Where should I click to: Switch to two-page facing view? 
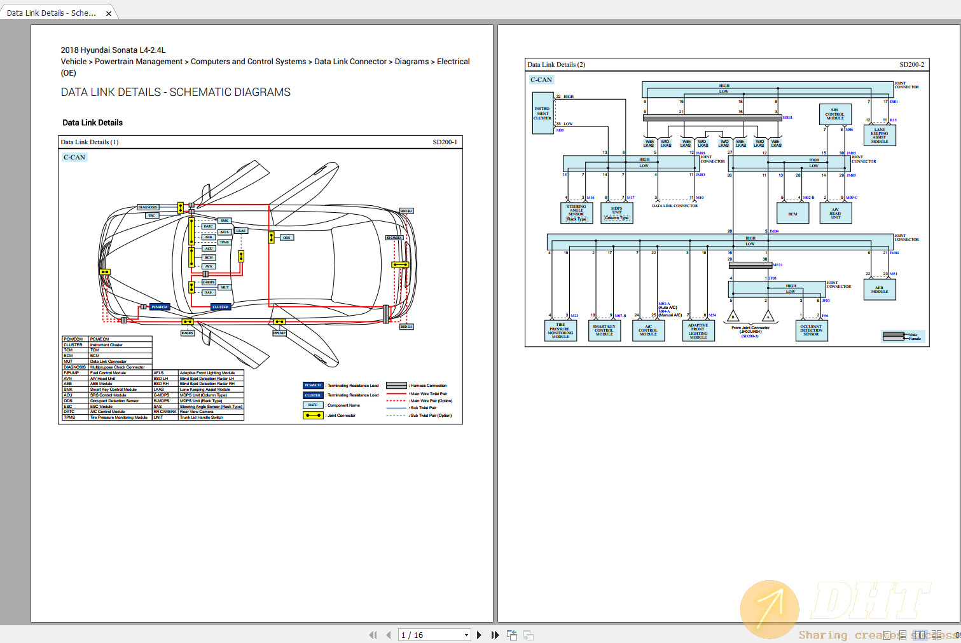tap(920, 635)
